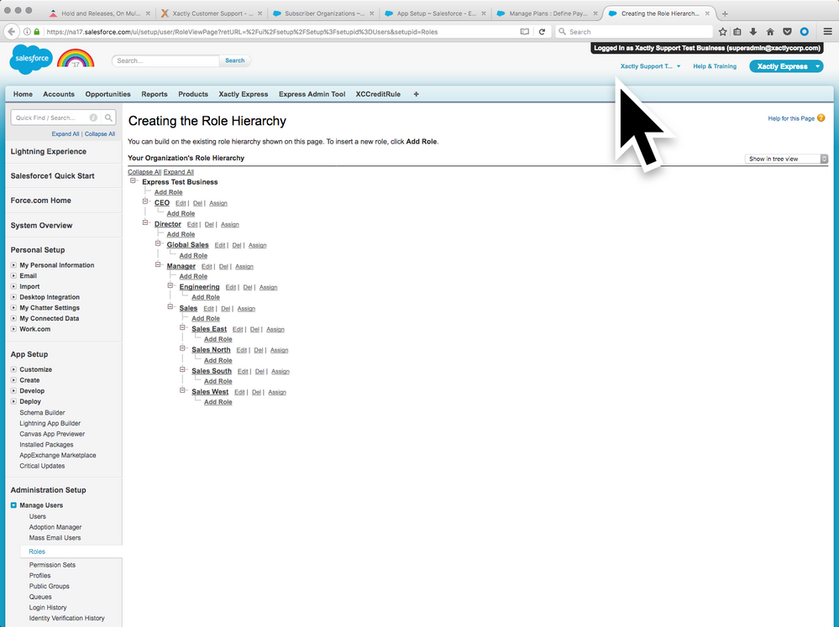
Task: Open reader view icon in address bar
Action: [x=524, y=32]
